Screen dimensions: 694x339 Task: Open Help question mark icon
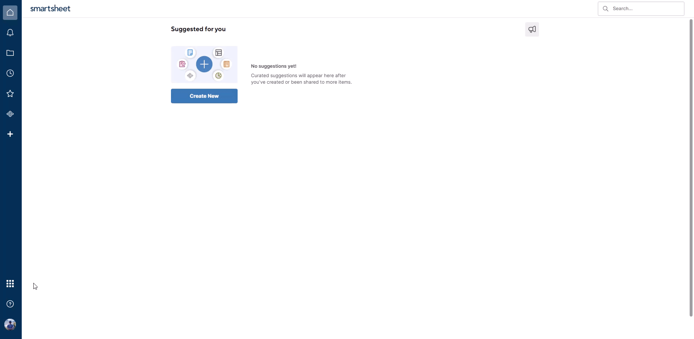click(10, 304)
